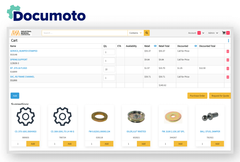Click the blue Add button
240x162 pixels.
click(x=15, y=96)
